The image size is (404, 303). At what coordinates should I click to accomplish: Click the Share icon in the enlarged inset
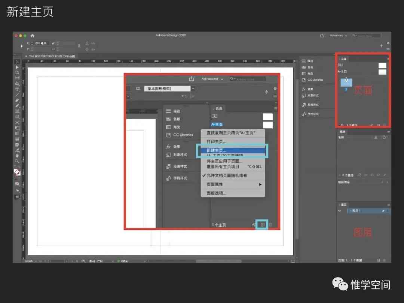point(192,79)
